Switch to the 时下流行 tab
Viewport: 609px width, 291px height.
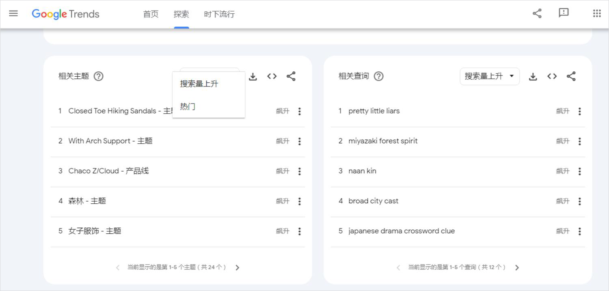click(x=219, y=14)
